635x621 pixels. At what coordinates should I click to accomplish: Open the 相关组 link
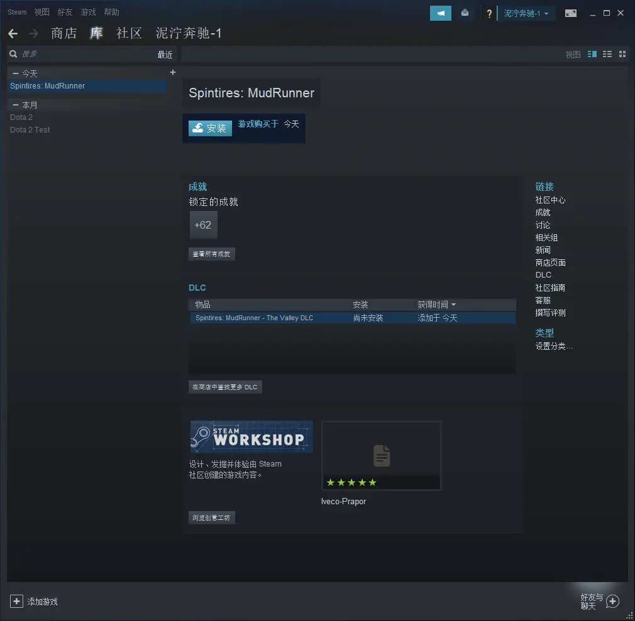pos(547,238)
